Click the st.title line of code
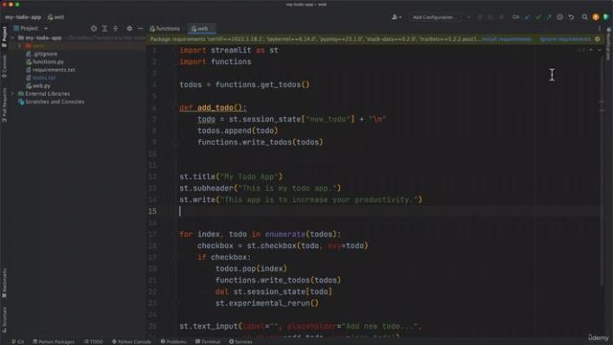 pyautogui.click(x=231, y=176)
